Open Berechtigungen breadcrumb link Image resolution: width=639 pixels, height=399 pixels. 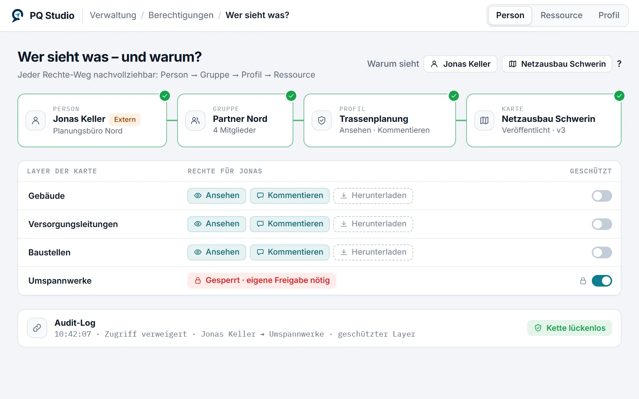click(181, 15)
